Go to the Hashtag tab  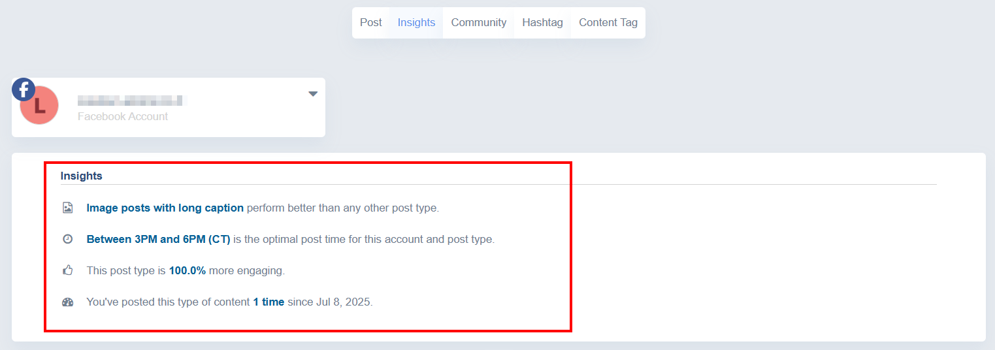pyautogui.click(x=542, y=23)
